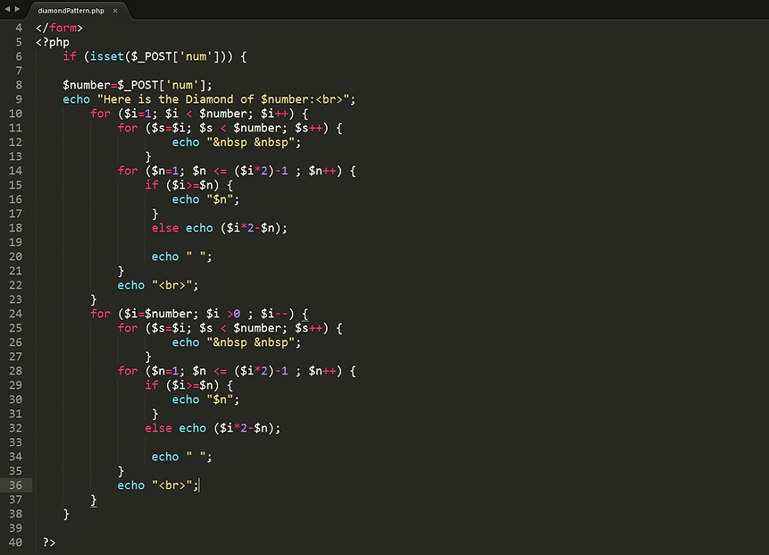Click the for loop with $i-- on line 24
The height and width of the screenshot is (555, 769).
[x=199, y=314]
